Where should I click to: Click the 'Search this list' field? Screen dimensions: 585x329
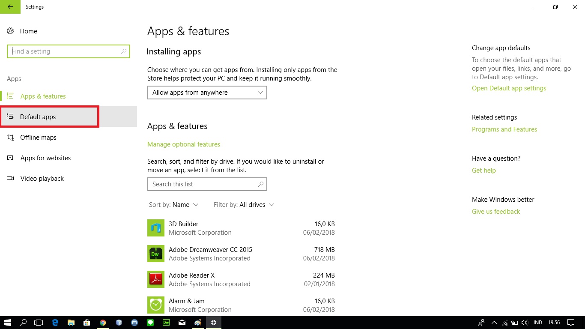point(207,184)
